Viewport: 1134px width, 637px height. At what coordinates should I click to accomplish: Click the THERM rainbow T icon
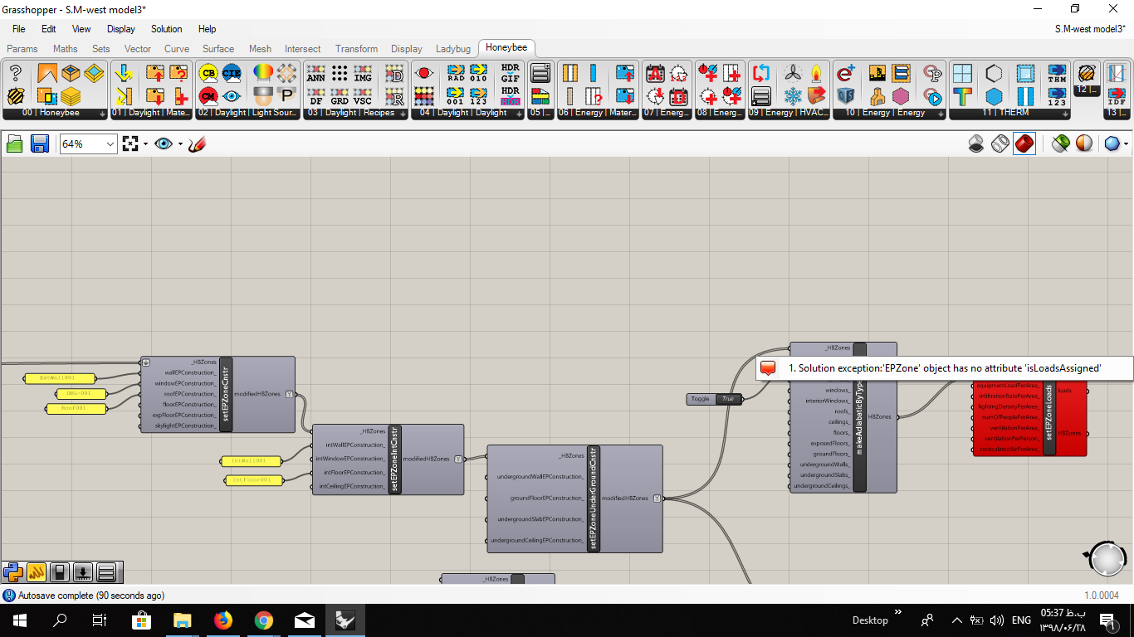point(962,96)
